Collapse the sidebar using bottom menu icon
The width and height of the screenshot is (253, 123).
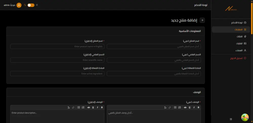click(x=231, y=119)
